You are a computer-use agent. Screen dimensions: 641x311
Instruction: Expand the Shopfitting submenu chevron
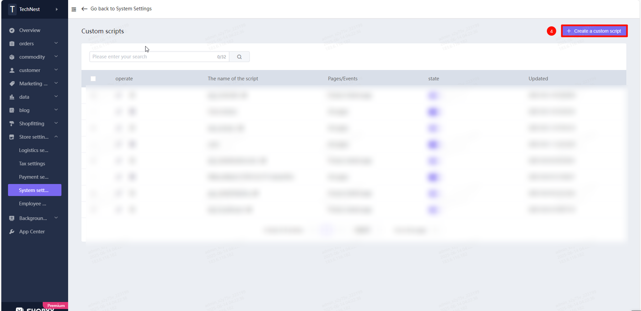click(56, 123)
